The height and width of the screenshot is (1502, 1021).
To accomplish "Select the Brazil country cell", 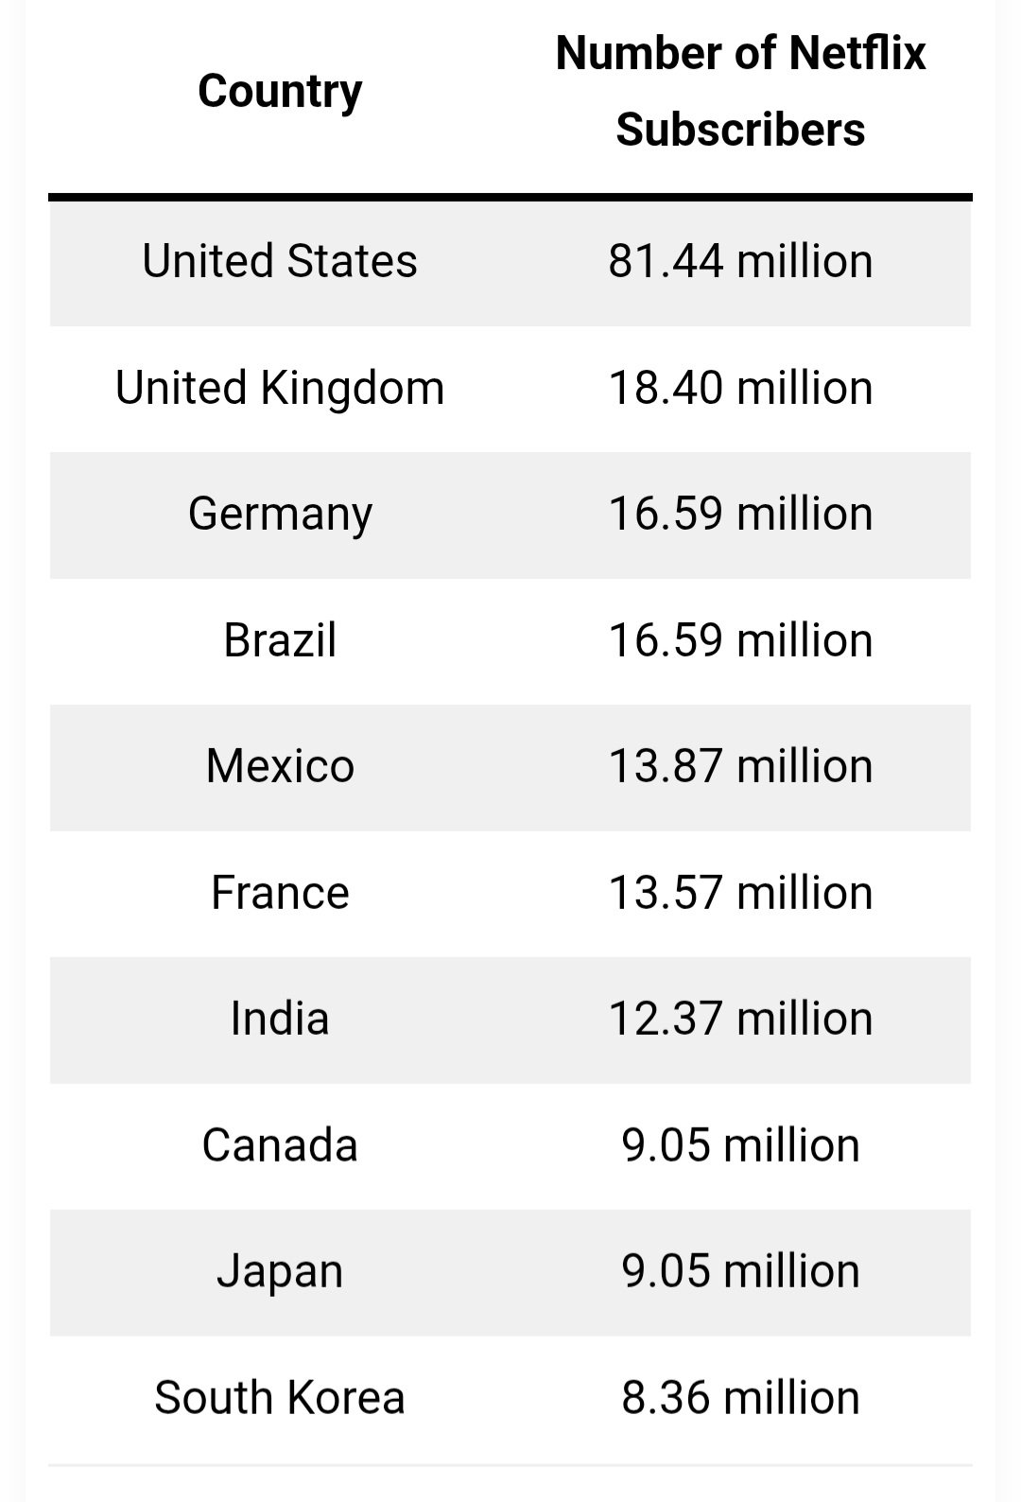I will tap(280, 640).
